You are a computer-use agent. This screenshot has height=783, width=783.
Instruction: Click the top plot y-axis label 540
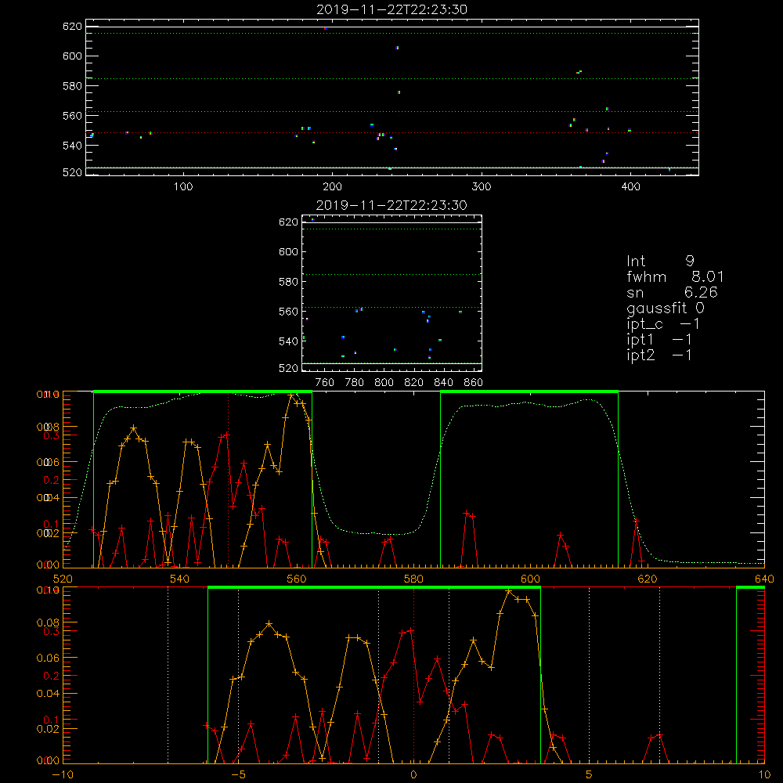click(x=72, y=146)
